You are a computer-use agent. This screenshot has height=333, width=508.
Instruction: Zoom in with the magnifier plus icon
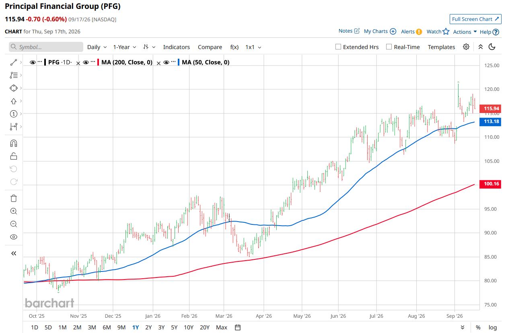point(14,211)
